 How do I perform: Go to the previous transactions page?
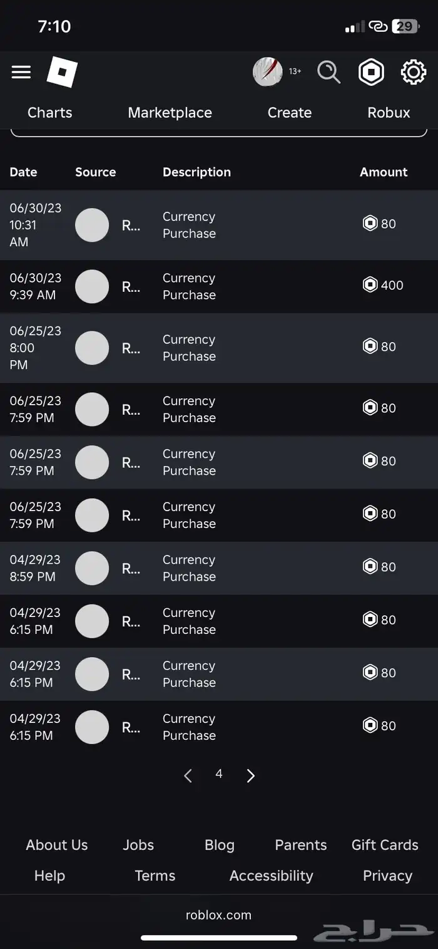coord(188,776)
